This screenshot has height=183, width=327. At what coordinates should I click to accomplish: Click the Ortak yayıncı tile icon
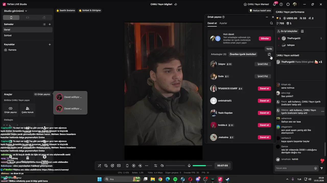pos(10,110)
